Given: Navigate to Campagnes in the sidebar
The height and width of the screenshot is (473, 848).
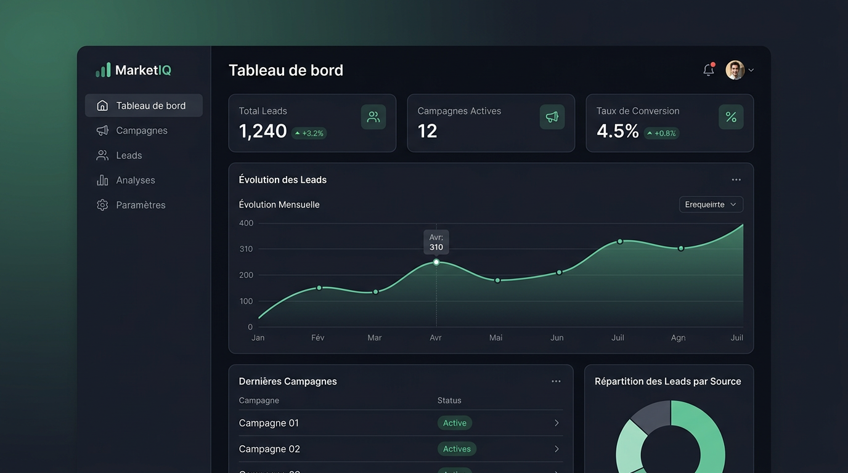Looking at the screenshot, I should point(144,131).
